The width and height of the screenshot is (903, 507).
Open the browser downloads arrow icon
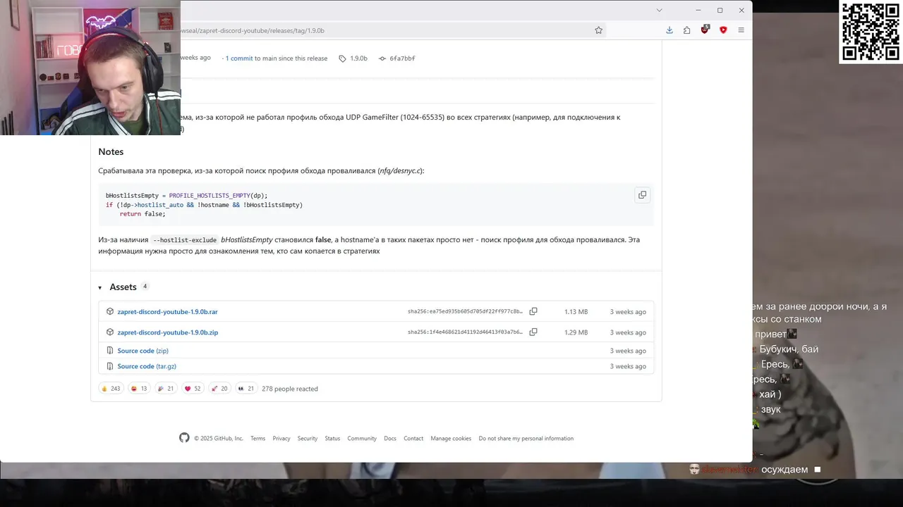coord(669,30)
